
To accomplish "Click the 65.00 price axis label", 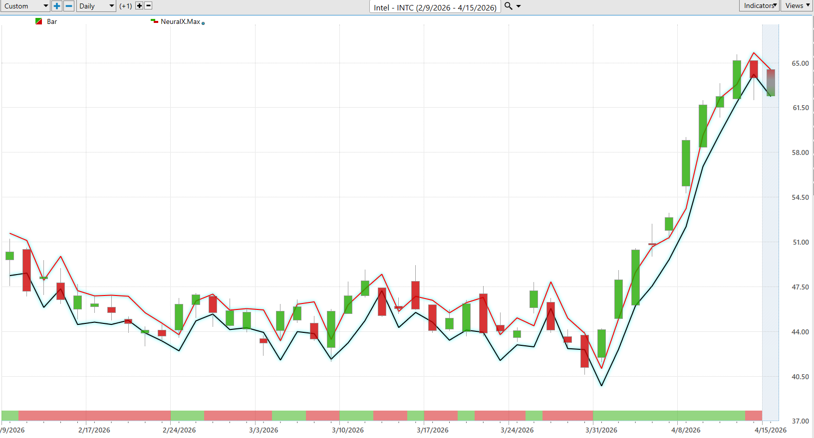I will (800, 63).
